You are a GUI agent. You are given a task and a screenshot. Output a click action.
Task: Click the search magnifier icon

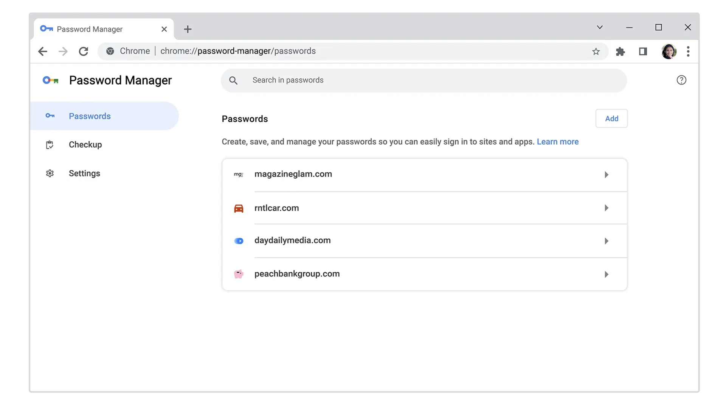(234, 80)
